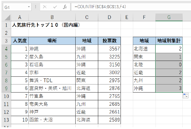Click inside the Name Box showing G4
This screenshot has height=129, width=191.
14,7
